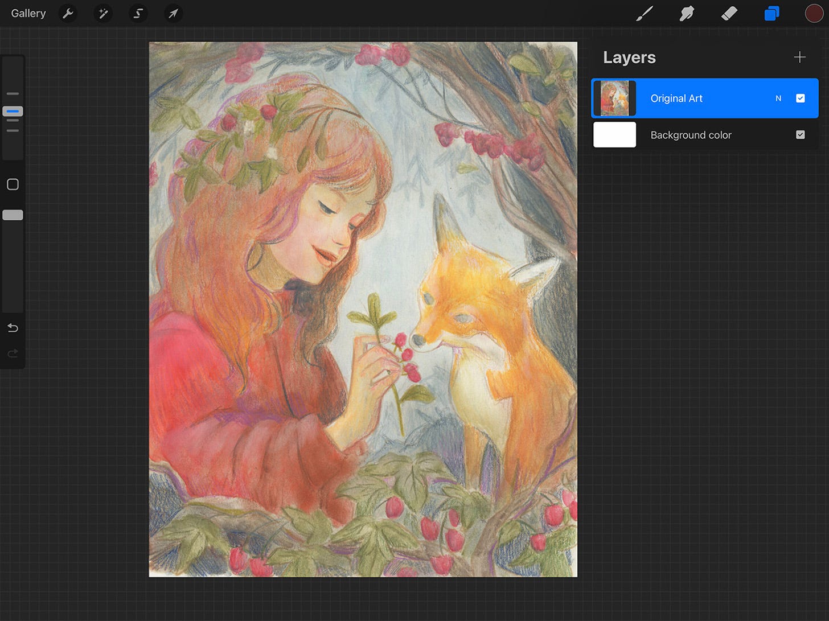
Task: Open the N blend mode options
Action: pos(778,98)
